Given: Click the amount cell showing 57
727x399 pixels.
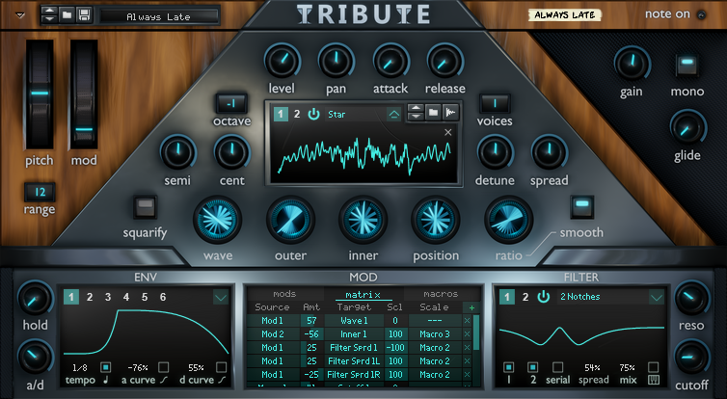Looking at the screenshot, I should pyautogui.click(x=311, y=321).
